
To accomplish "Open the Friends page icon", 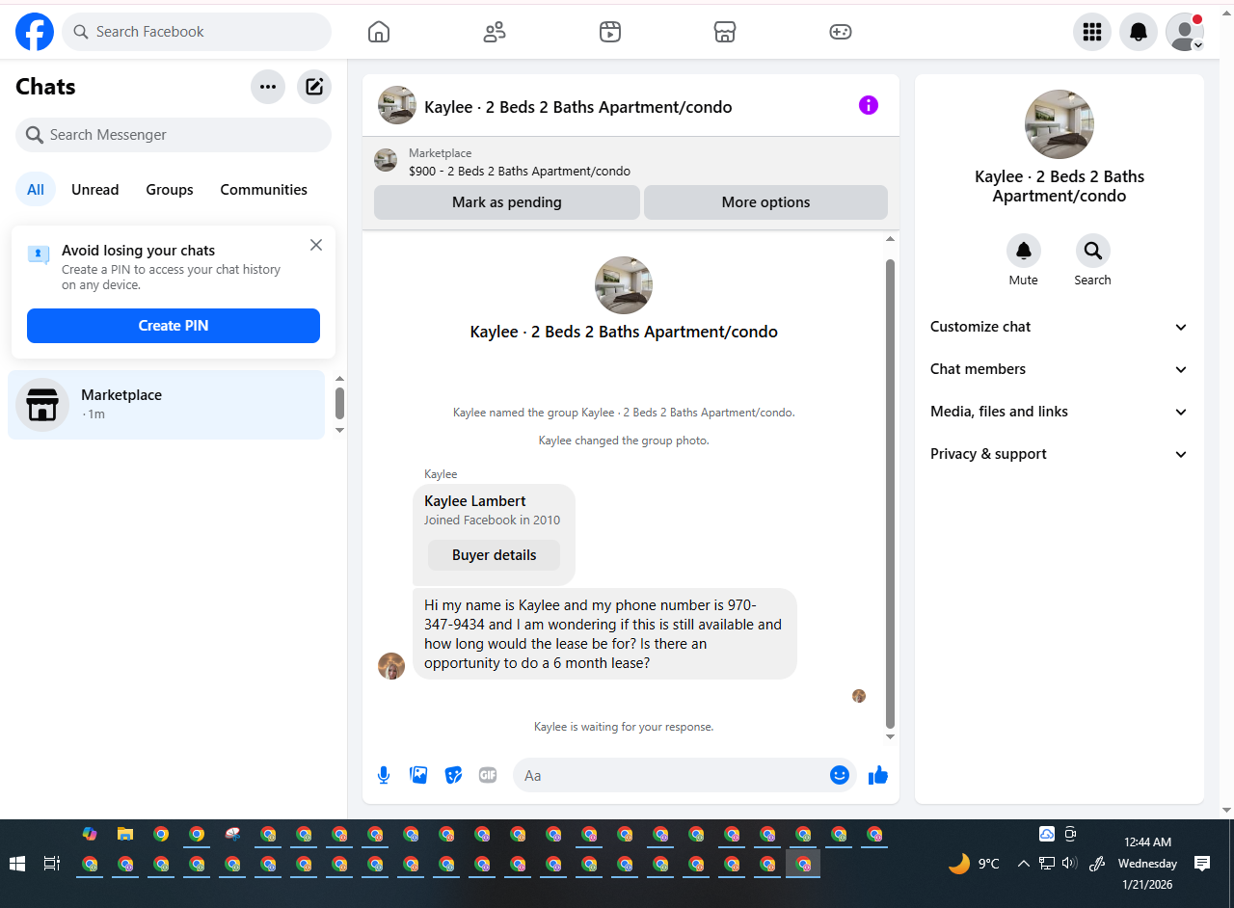I will (x=495, y=32).
